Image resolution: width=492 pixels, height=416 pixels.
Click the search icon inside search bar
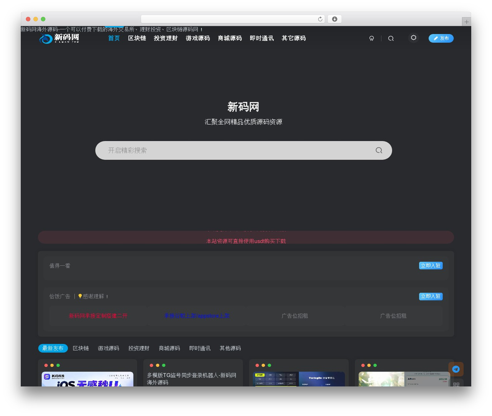coord(379,150)
